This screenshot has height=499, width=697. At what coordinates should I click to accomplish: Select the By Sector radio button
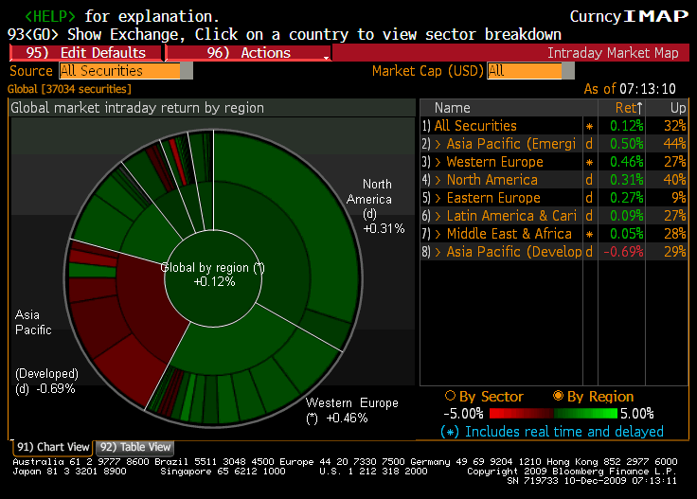coord(450,396)
